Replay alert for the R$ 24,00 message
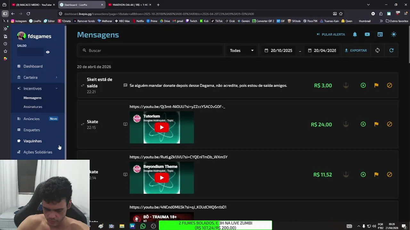 [x=363, y=124]
